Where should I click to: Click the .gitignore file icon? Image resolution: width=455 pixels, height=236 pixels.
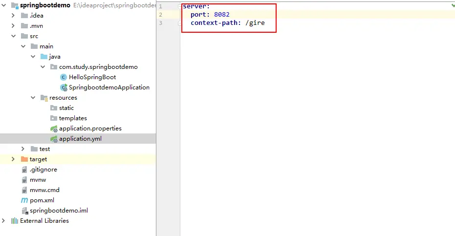click(24, 170)
